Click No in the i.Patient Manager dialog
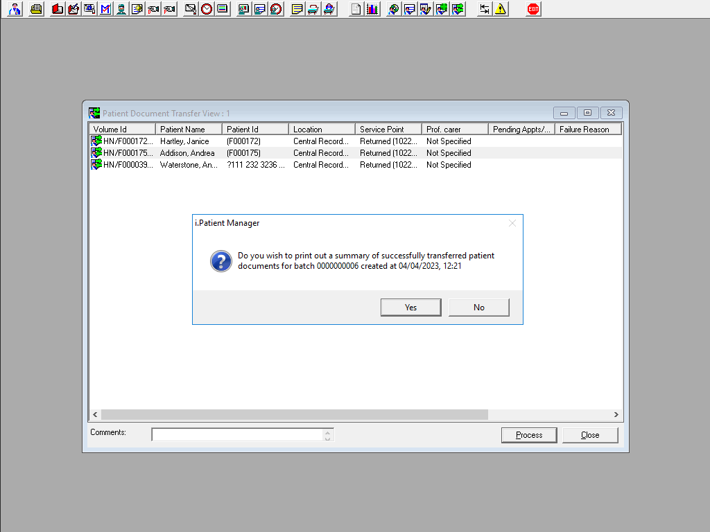Screen dimensions: 710x532 coord(478,308)
